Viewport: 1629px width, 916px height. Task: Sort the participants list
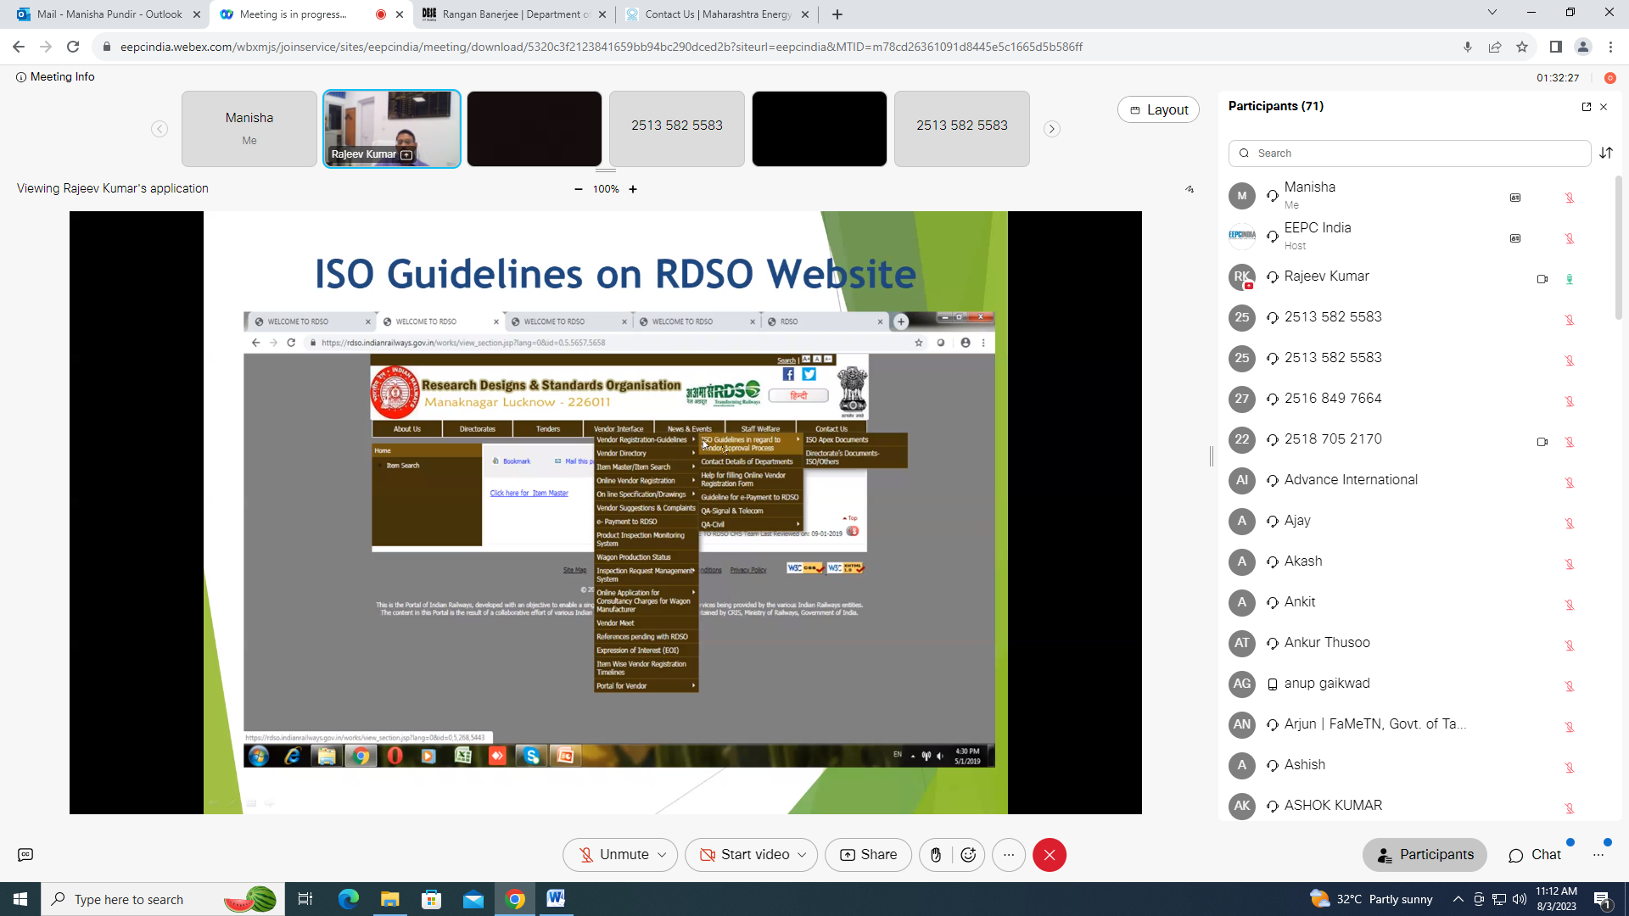tap(1606, 154)
